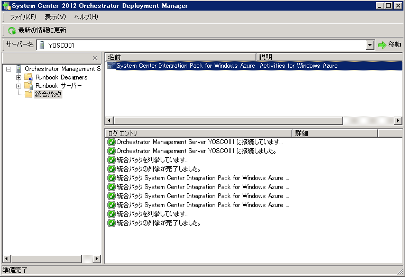Select Runbook サーバー in the tree
Image resolution: width=405 pixels, height=277 pixels.
(x=58, y=86)
